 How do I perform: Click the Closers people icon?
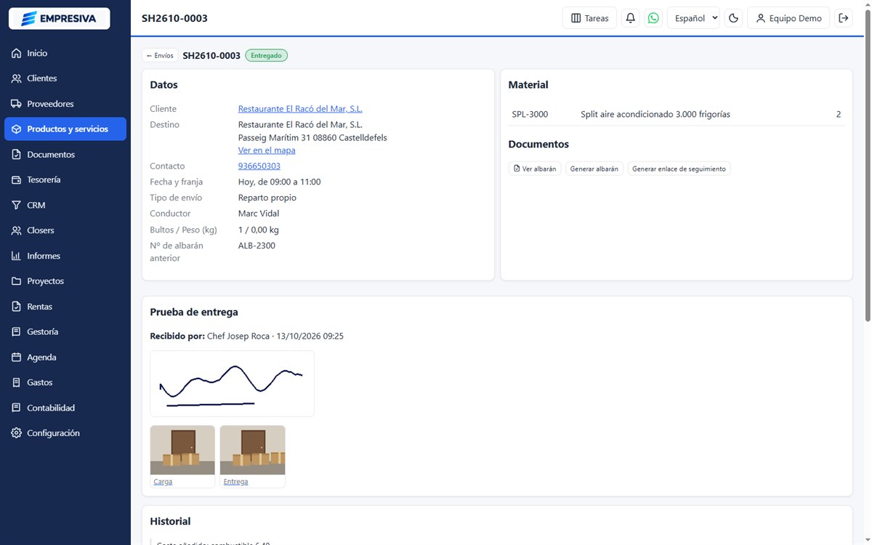(x=16, y=230)
